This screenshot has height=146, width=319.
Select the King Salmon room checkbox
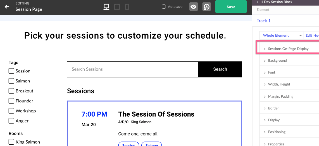coord(11,142)
